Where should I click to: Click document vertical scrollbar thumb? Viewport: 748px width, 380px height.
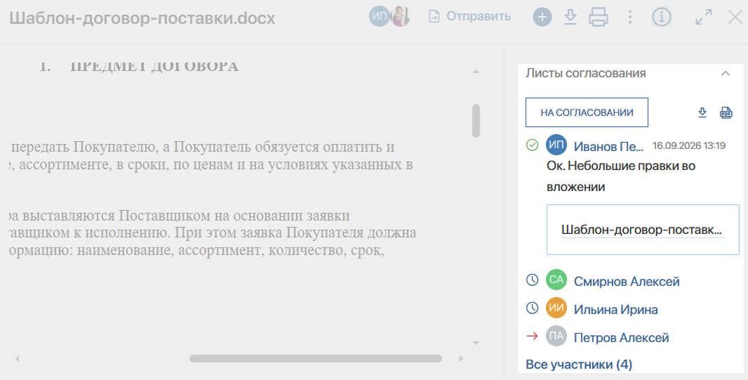476,121
